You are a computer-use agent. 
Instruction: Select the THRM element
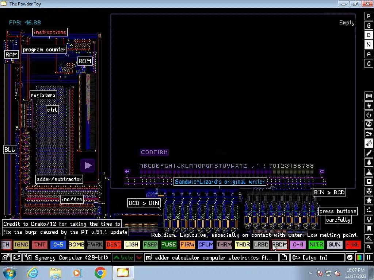point(224,245)
